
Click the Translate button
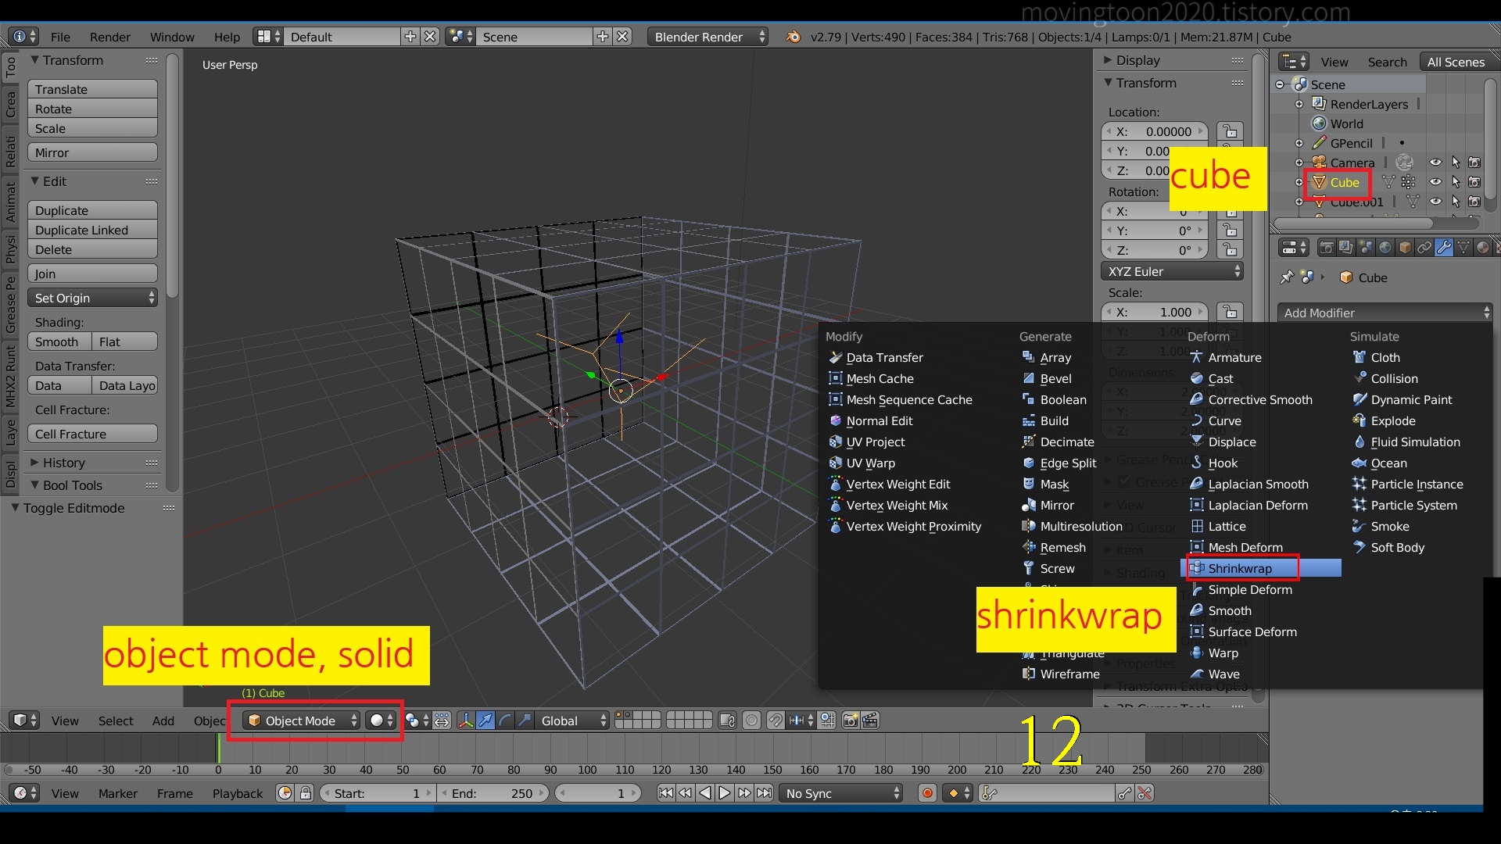92,89
